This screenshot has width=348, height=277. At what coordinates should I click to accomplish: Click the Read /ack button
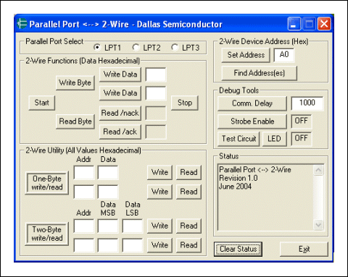tap(120, 132)
